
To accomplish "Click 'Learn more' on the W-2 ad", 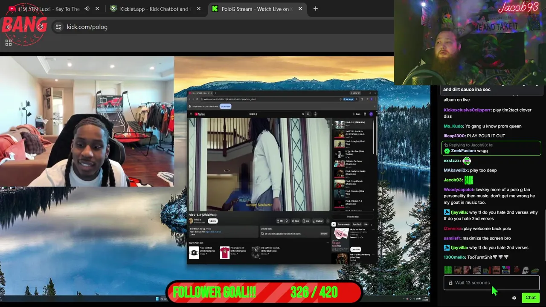I will click(356, 249).
